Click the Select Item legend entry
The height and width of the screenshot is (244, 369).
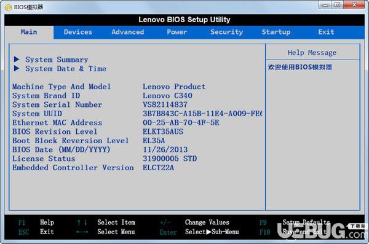pyautogui.click(x=116, y=222)
